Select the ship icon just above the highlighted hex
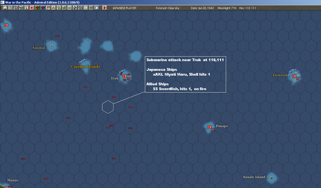The image size is (321, 188). click(114, 97)
